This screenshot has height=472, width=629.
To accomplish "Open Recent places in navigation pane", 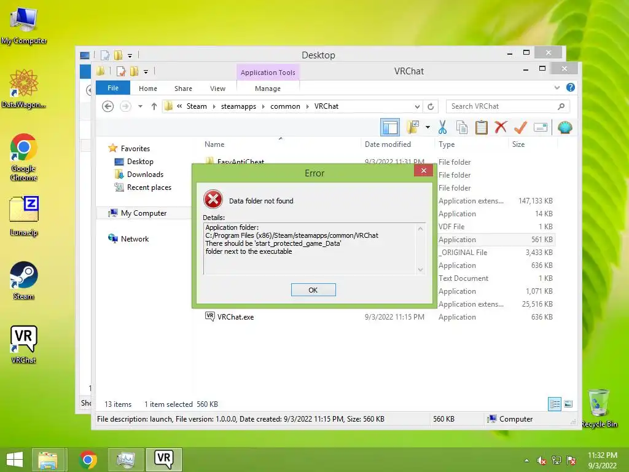I will point(149,187).
